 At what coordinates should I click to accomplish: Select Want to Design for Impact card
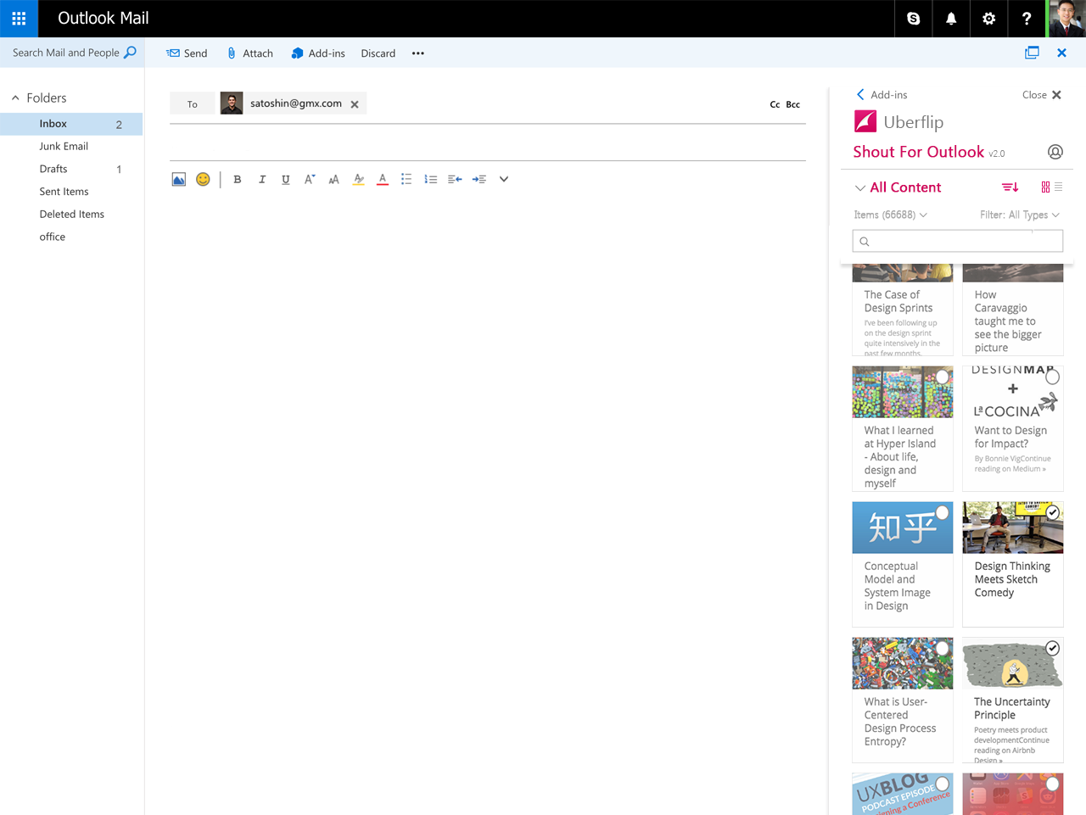tap(1053, 377)
